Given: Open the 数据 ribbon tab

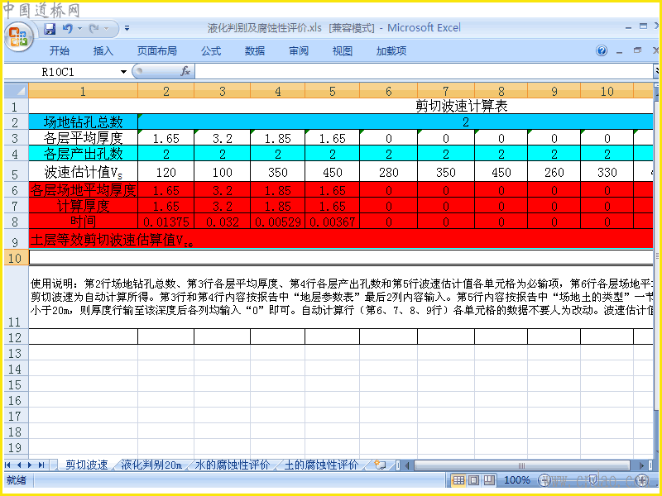Looking at the screenshot, I should pos(255,51).
